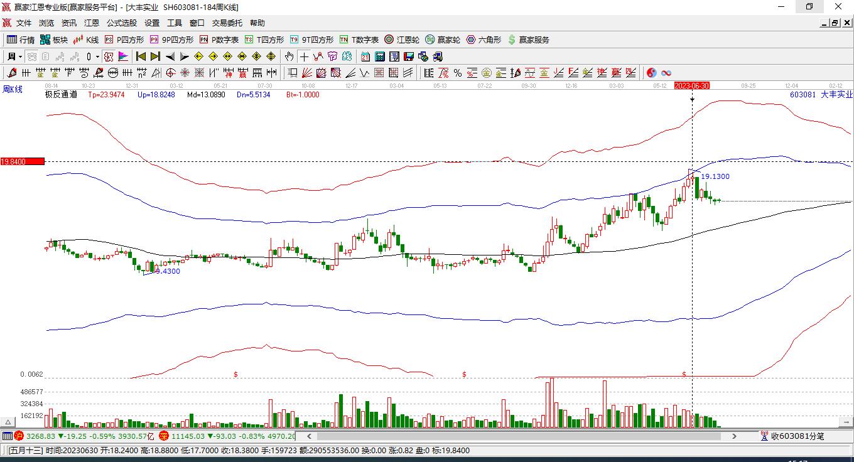This screenshot has height=462, width=854.
Task: Open the 行情 quotes view
Action: pyautogui.click(x=21, y=40)
